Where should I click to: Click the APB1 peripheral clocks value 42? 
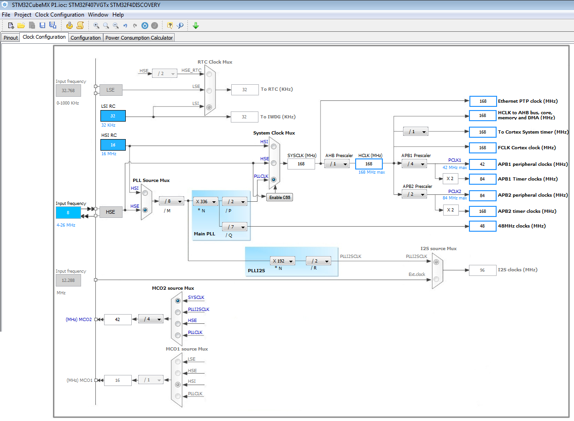click(482, 164)
